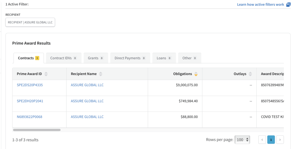Click the 8507548556!SA description cell

(x=270, y=104)
